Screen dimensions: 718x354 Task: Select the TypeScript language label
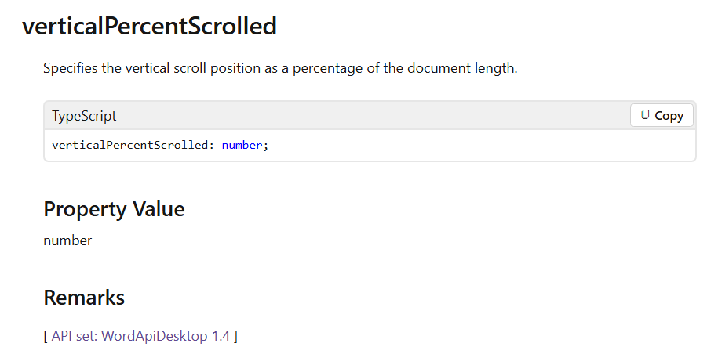(x=84, y=116)
